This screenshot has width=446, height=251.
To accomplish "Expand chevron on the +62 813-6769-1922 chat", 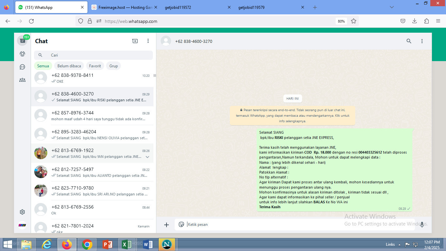I will click(x=147, y=157).
